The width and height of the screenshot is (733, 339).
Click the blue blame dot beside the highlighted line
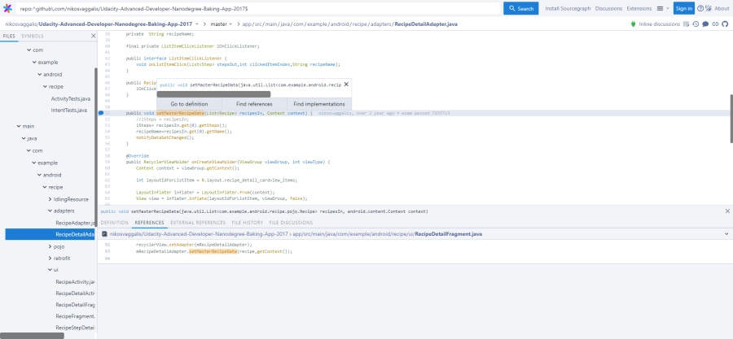[x=101, y=113]
